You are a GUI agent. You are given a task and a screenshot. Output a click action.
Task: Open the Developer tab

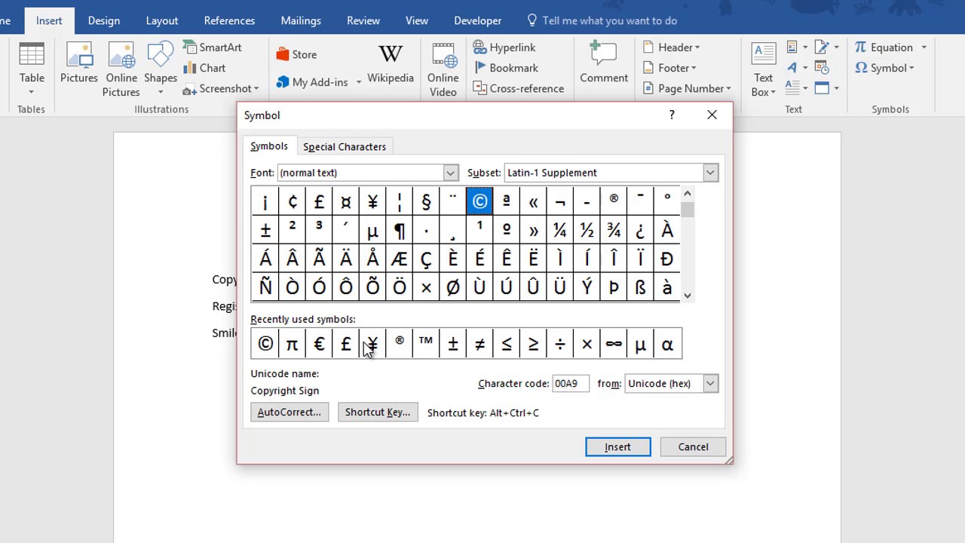[x=478, y=20]
